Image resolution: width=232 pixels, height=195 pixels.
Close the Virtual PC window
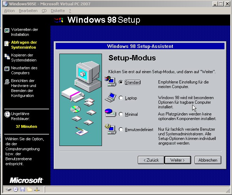pos(227,4)
